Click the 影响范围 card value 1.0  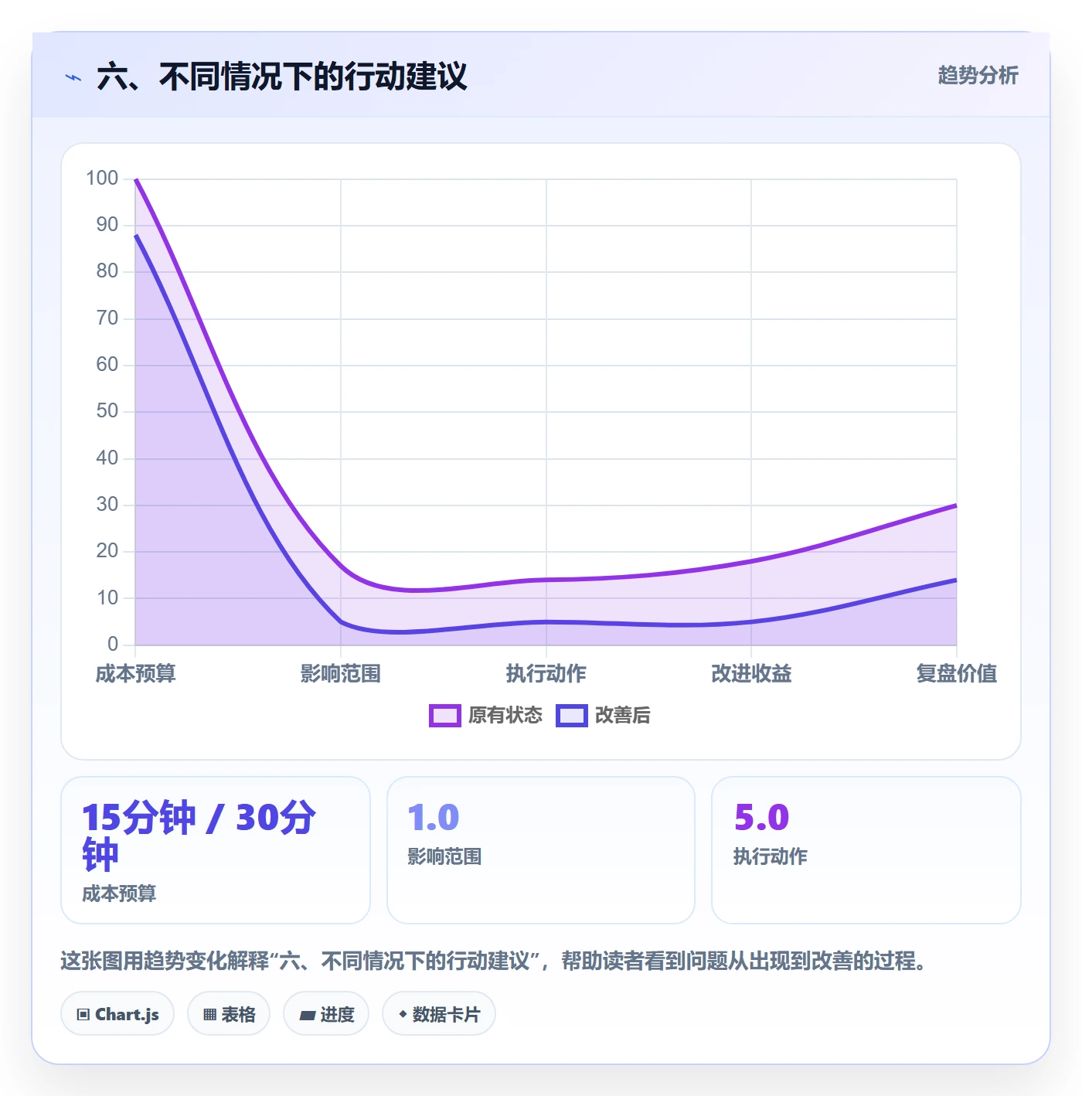point(433,818)
